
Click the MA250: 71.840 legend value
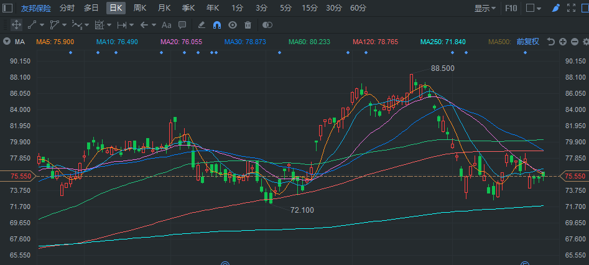(x=443, y=42)
